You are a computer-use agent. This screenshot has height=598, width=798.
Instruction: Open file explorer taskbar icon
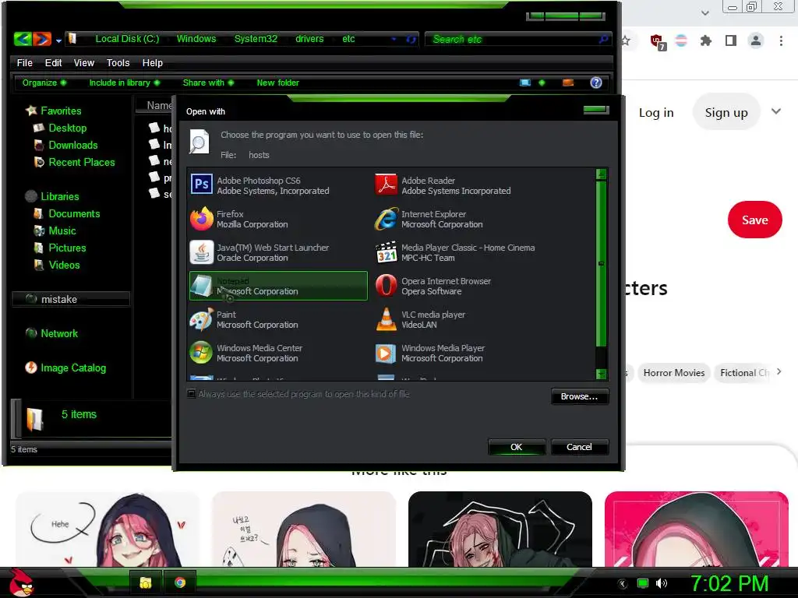click(146, 582)
